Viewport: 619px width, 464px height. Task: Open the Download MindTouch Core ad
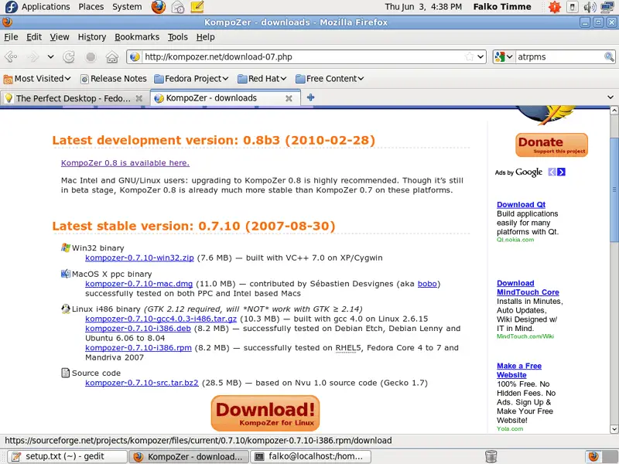point(528,288)
